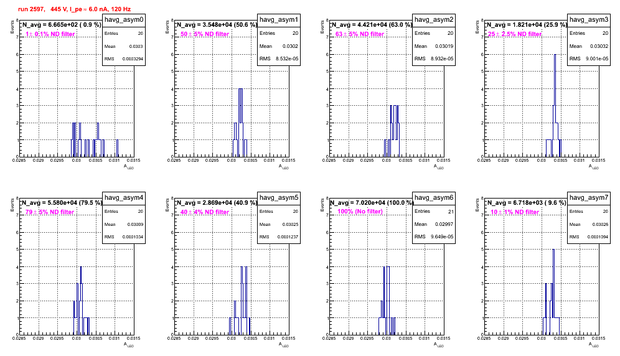The image size is (620, 356).
Task: Click the tallest peak bar in havg_asym7 histogram
Action: [553, 291]
